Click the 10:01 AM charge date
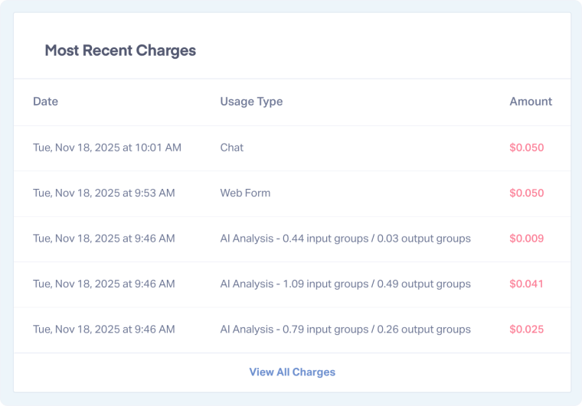The width and height of the screenshot is (582, 406). [107, 148]
